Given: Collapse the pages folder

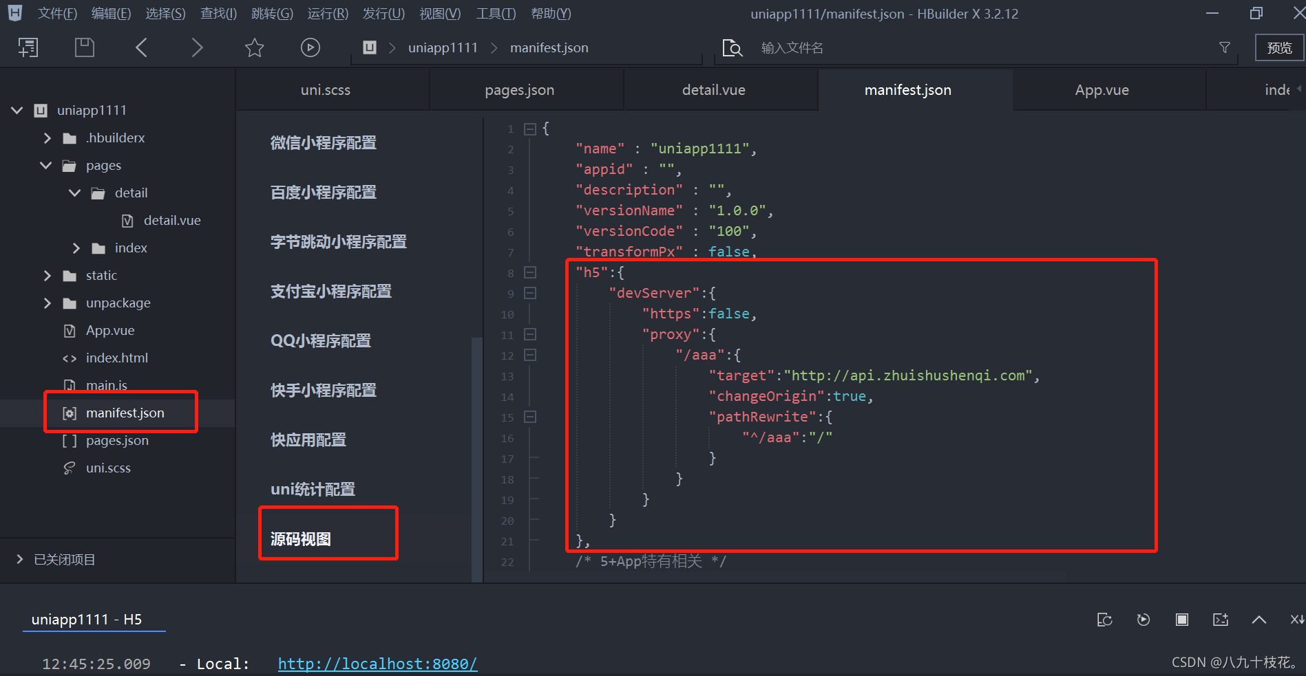Looking at the screenshot, I should tap(46, 165).
